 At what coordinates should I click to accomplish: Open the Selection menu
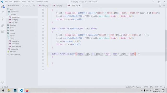17,2
